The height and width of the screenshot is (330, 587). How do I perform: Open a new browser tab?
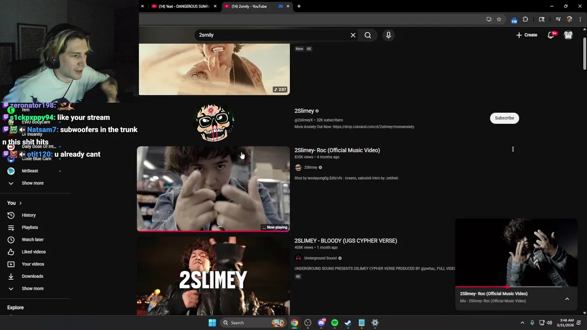click(299, 6)
